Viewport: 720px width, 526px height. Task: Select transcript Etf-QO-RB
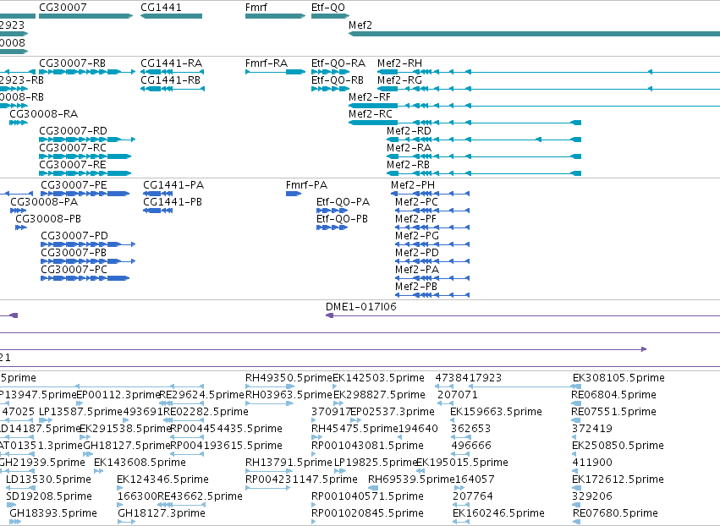pos(330,89)
